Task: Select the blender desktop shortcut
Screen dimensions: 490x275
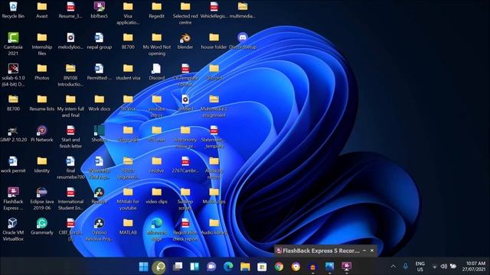Action: (185, 41)
